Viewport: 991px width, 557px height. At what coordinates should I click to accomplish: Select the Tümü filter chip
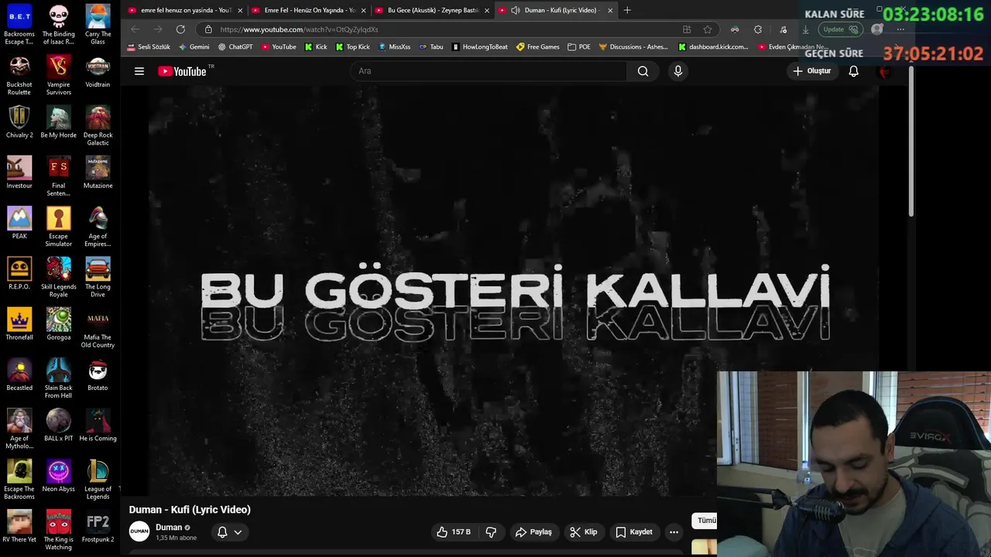[x=705, y=521]
